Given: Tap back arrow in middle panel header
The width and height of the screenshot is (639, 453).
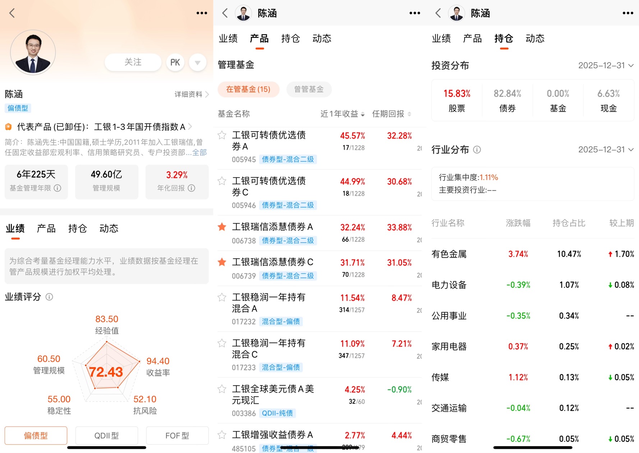Looking at the screenshot, I should pyautogui.click(x=225, y=13).
